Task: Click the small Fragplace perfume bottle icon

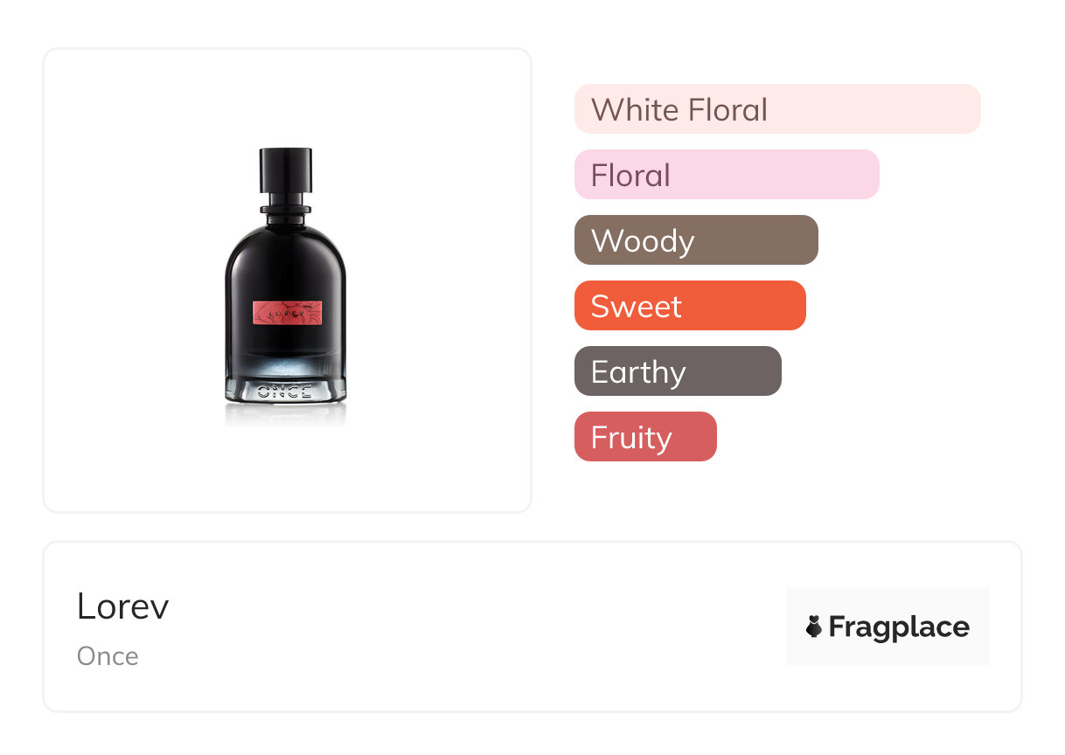Action: (813, 627)
